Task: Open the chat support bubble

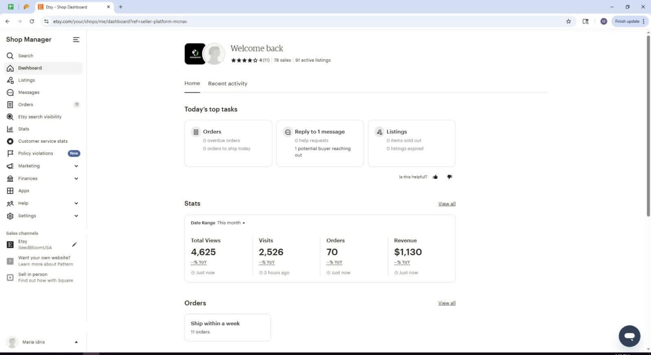Action: (x=629, y=336)
